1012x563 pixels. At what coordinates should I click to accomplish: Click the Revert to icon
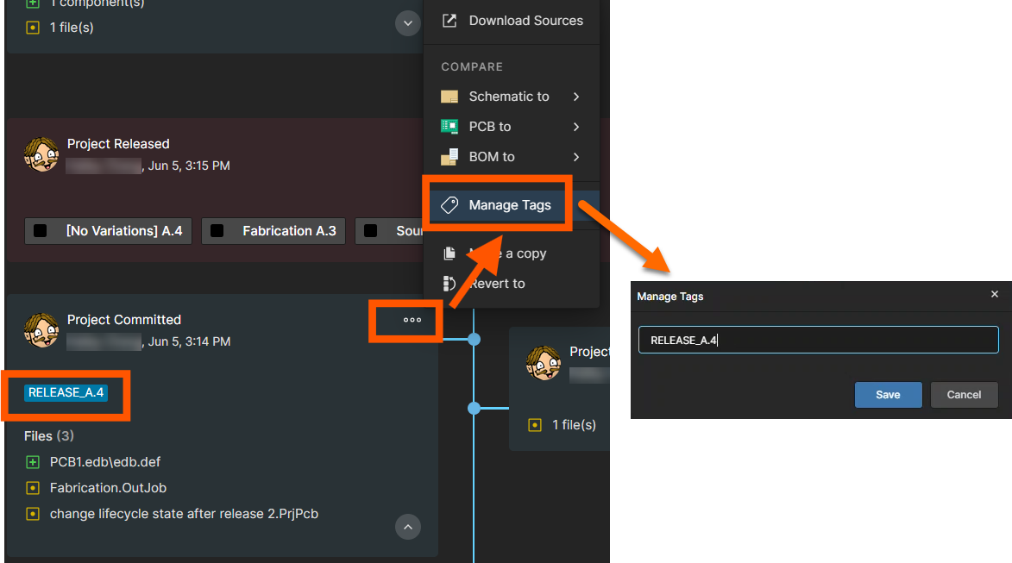coord(449,284)
